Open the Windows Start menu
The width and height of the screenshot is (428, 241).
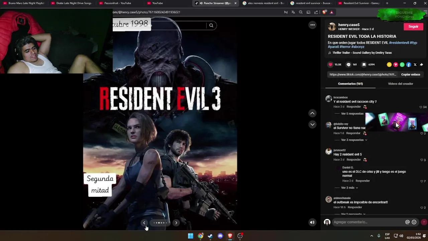pos(190,236)
